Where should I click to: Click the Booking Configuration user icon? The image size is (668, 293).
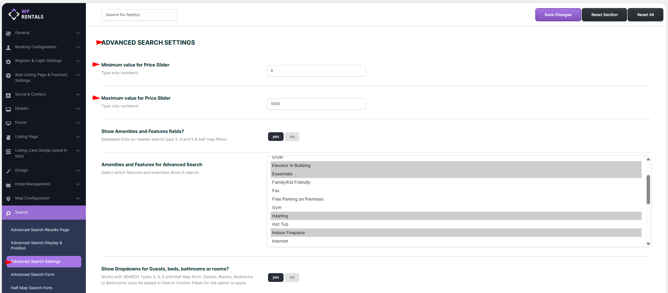coord(8,48)
